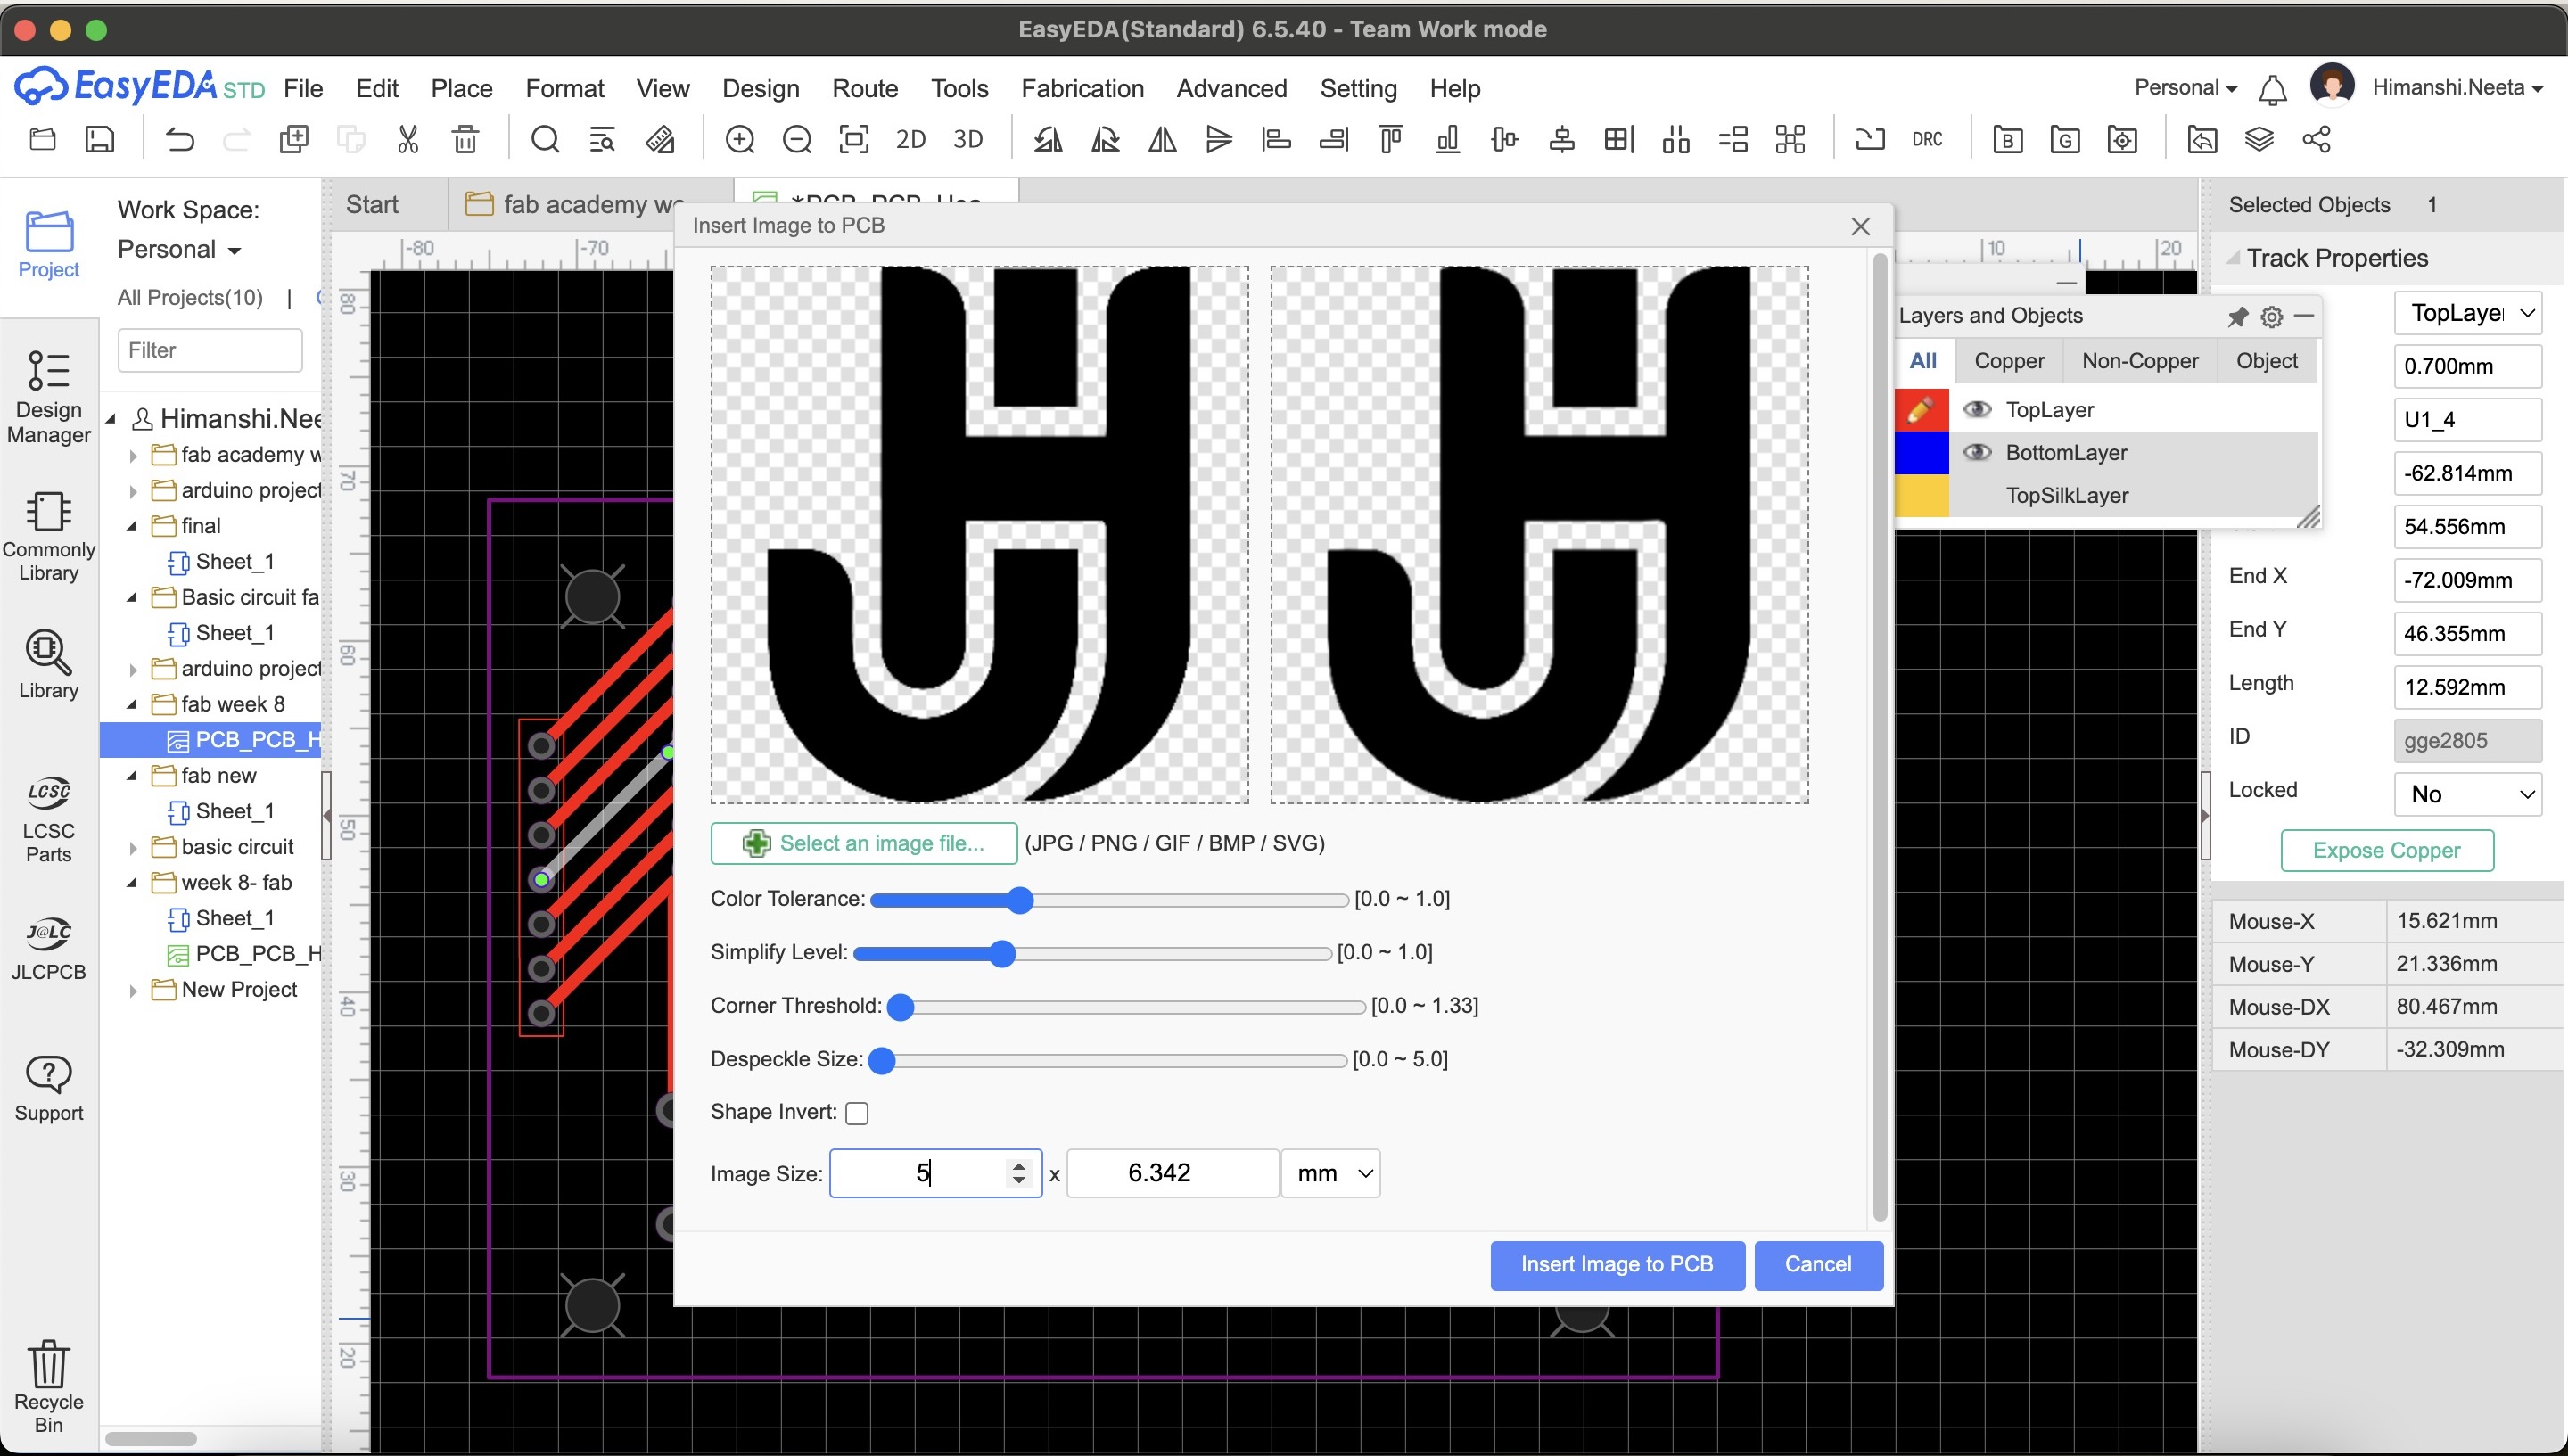Collapse fab week 8 folder
The width and height of the screenshot is (2568, 1456).
(x=133, y=705)
